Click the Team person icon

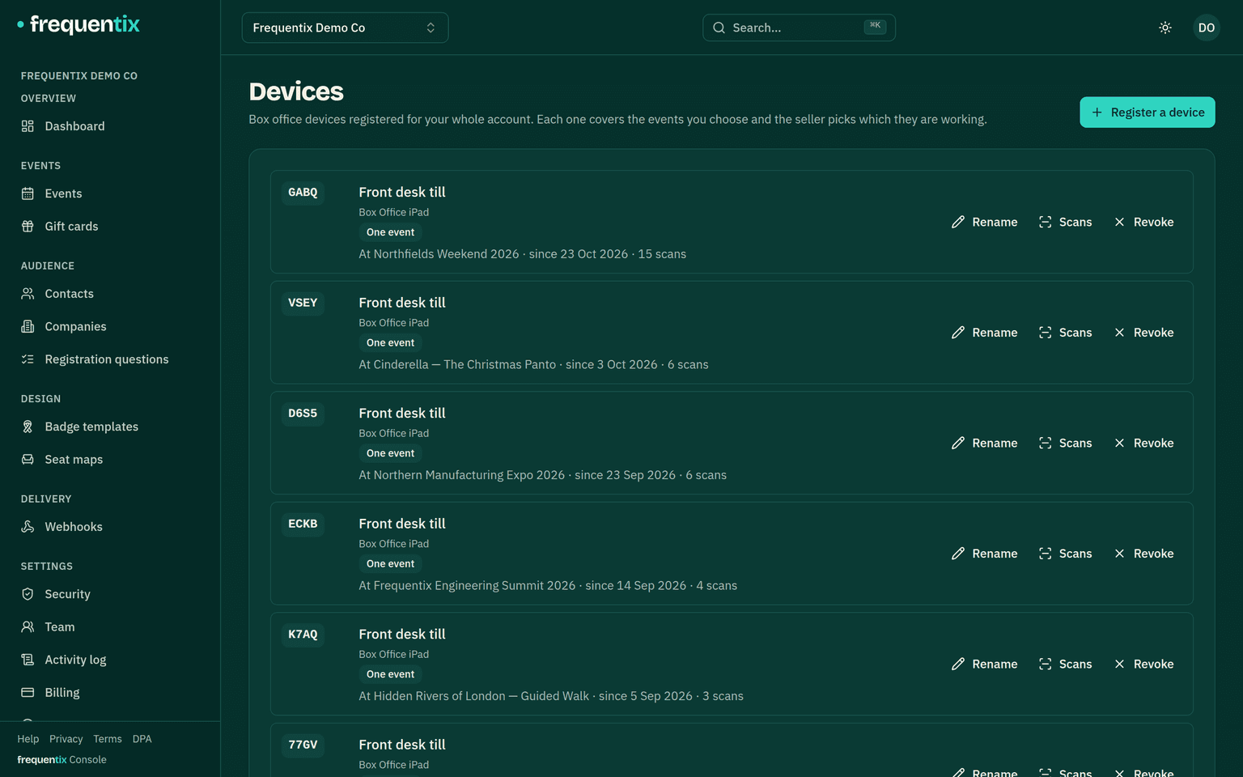pos(28,627)
